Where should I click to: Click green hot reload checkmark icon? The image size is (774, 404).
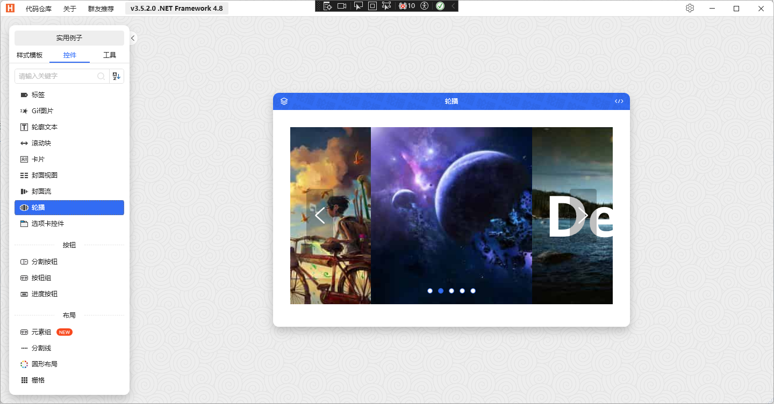(x=440, y=6)
